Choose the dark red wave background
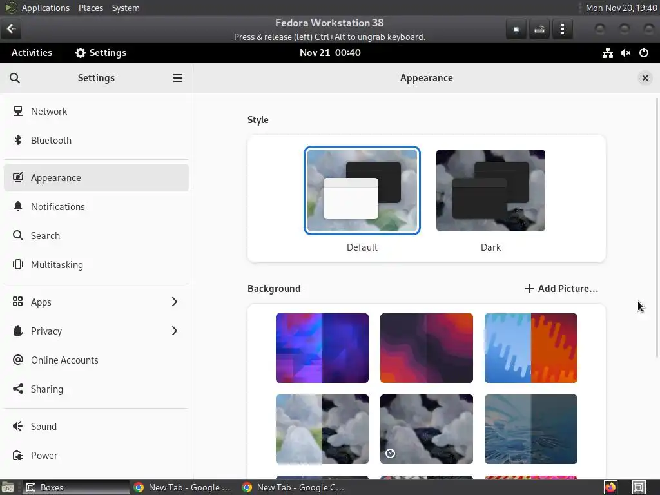The height and width of the screenshot is (495, 660). 427,348
